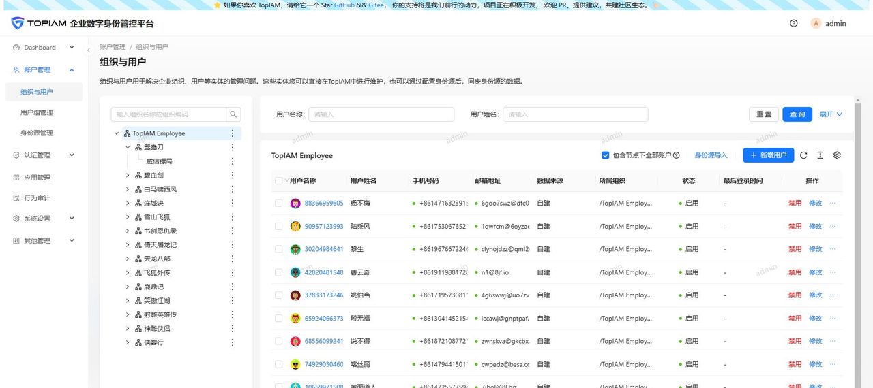Open the more menu for 鸳鸯刀 node
The height and width of the screenshot is (388, 873).
233,147
